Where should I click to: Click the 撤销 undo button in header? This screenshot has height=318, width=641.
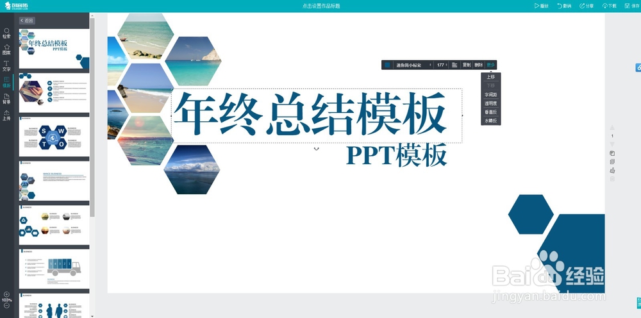coord(563,6)
